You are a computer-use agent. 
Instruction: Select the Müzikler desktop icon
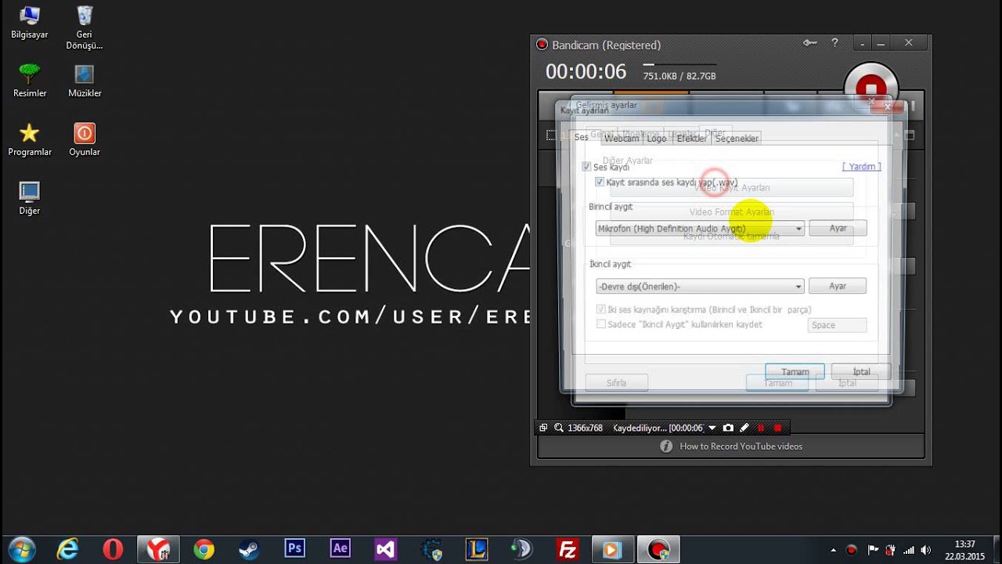[85, 81]
